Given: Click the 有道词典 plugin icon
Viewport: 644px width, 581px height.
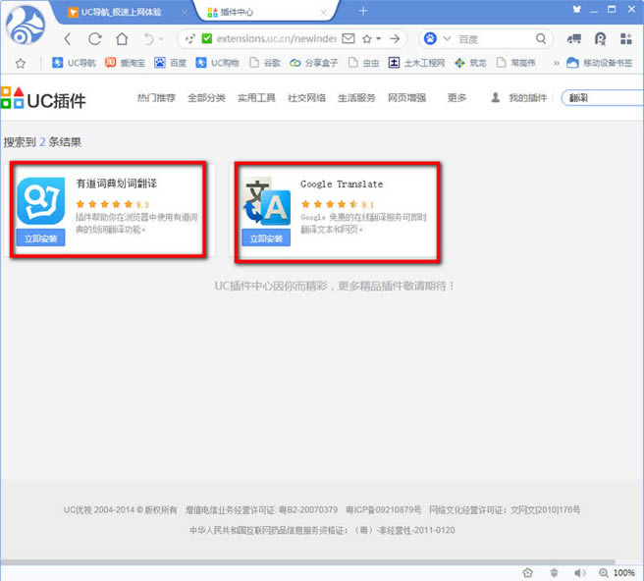Looking at the screenshot, I should [x=40, y=201].
